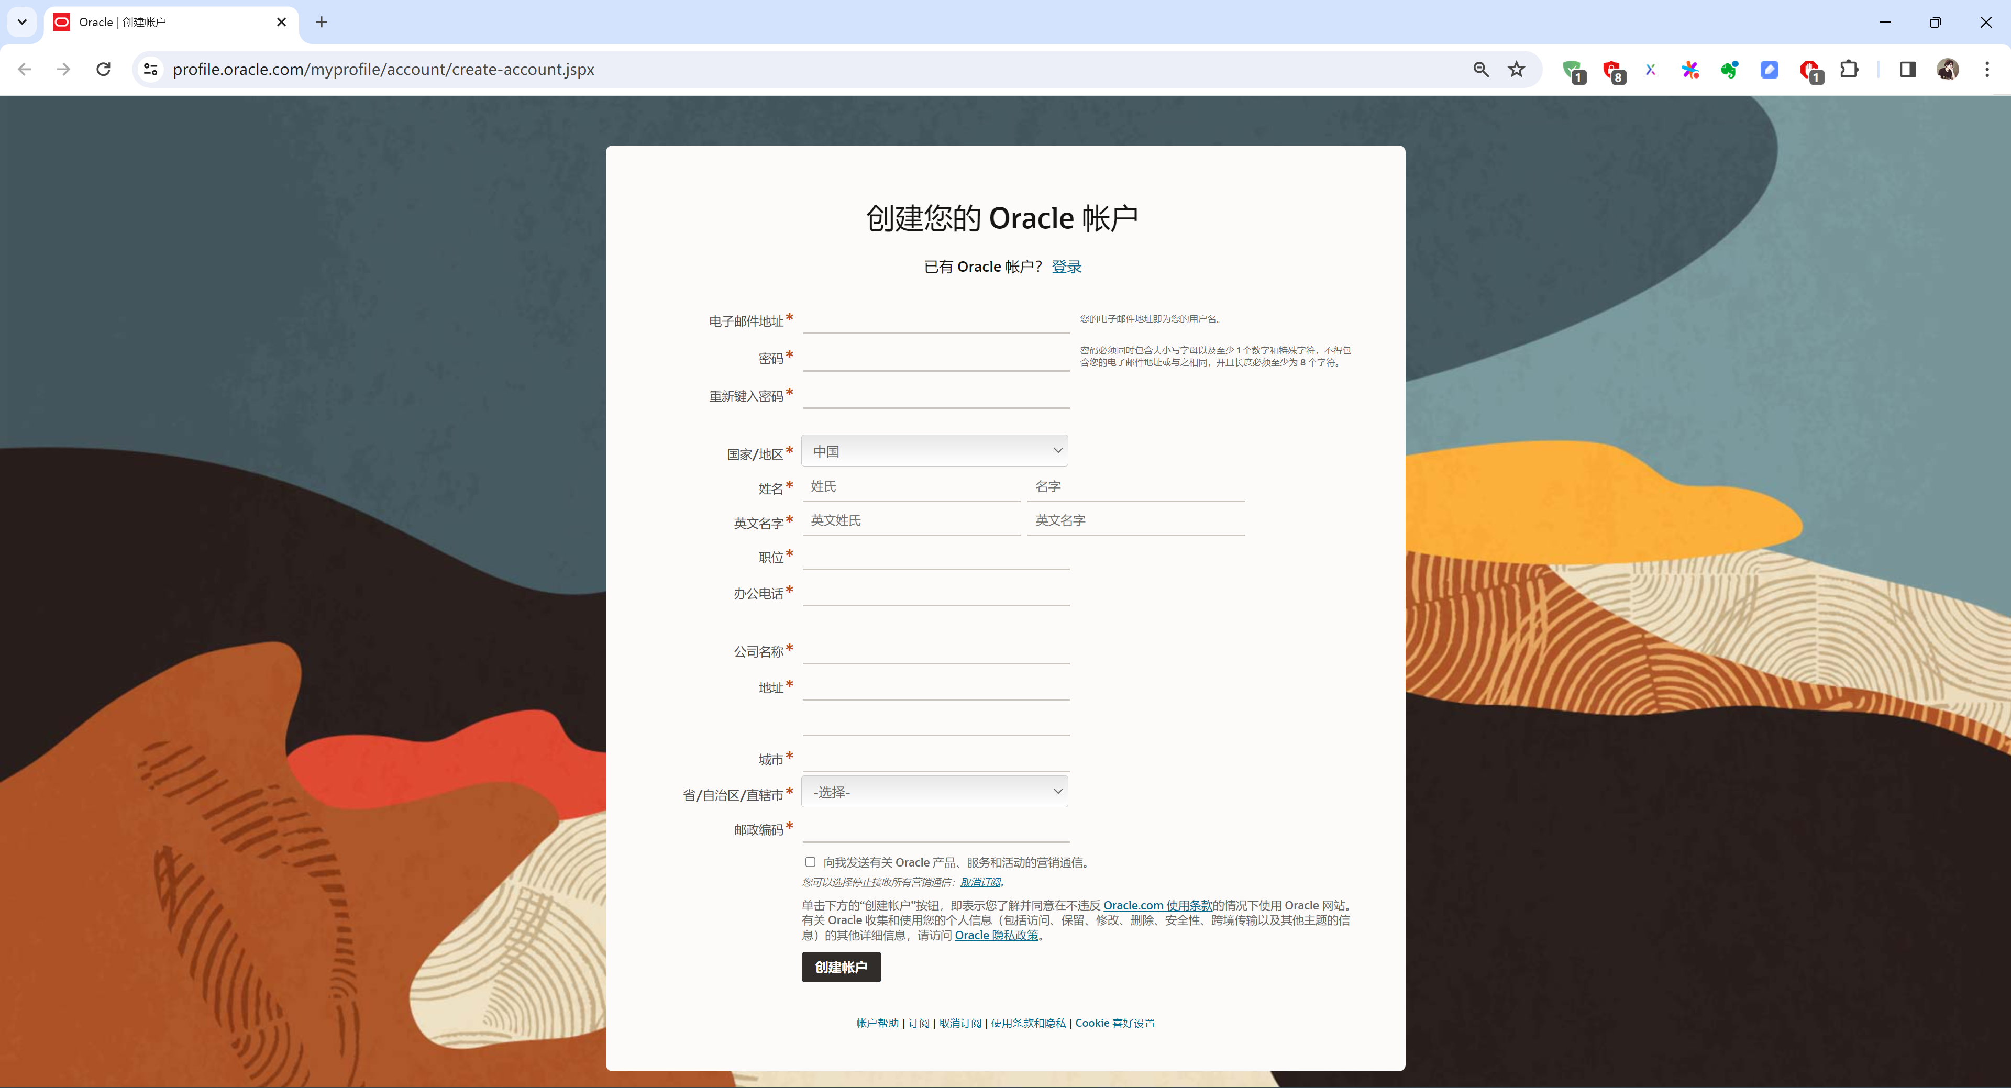Viewport: 2011px width, 1088px height.
Task: Click the 英文名字 placeholder field
Action: 1136,521
